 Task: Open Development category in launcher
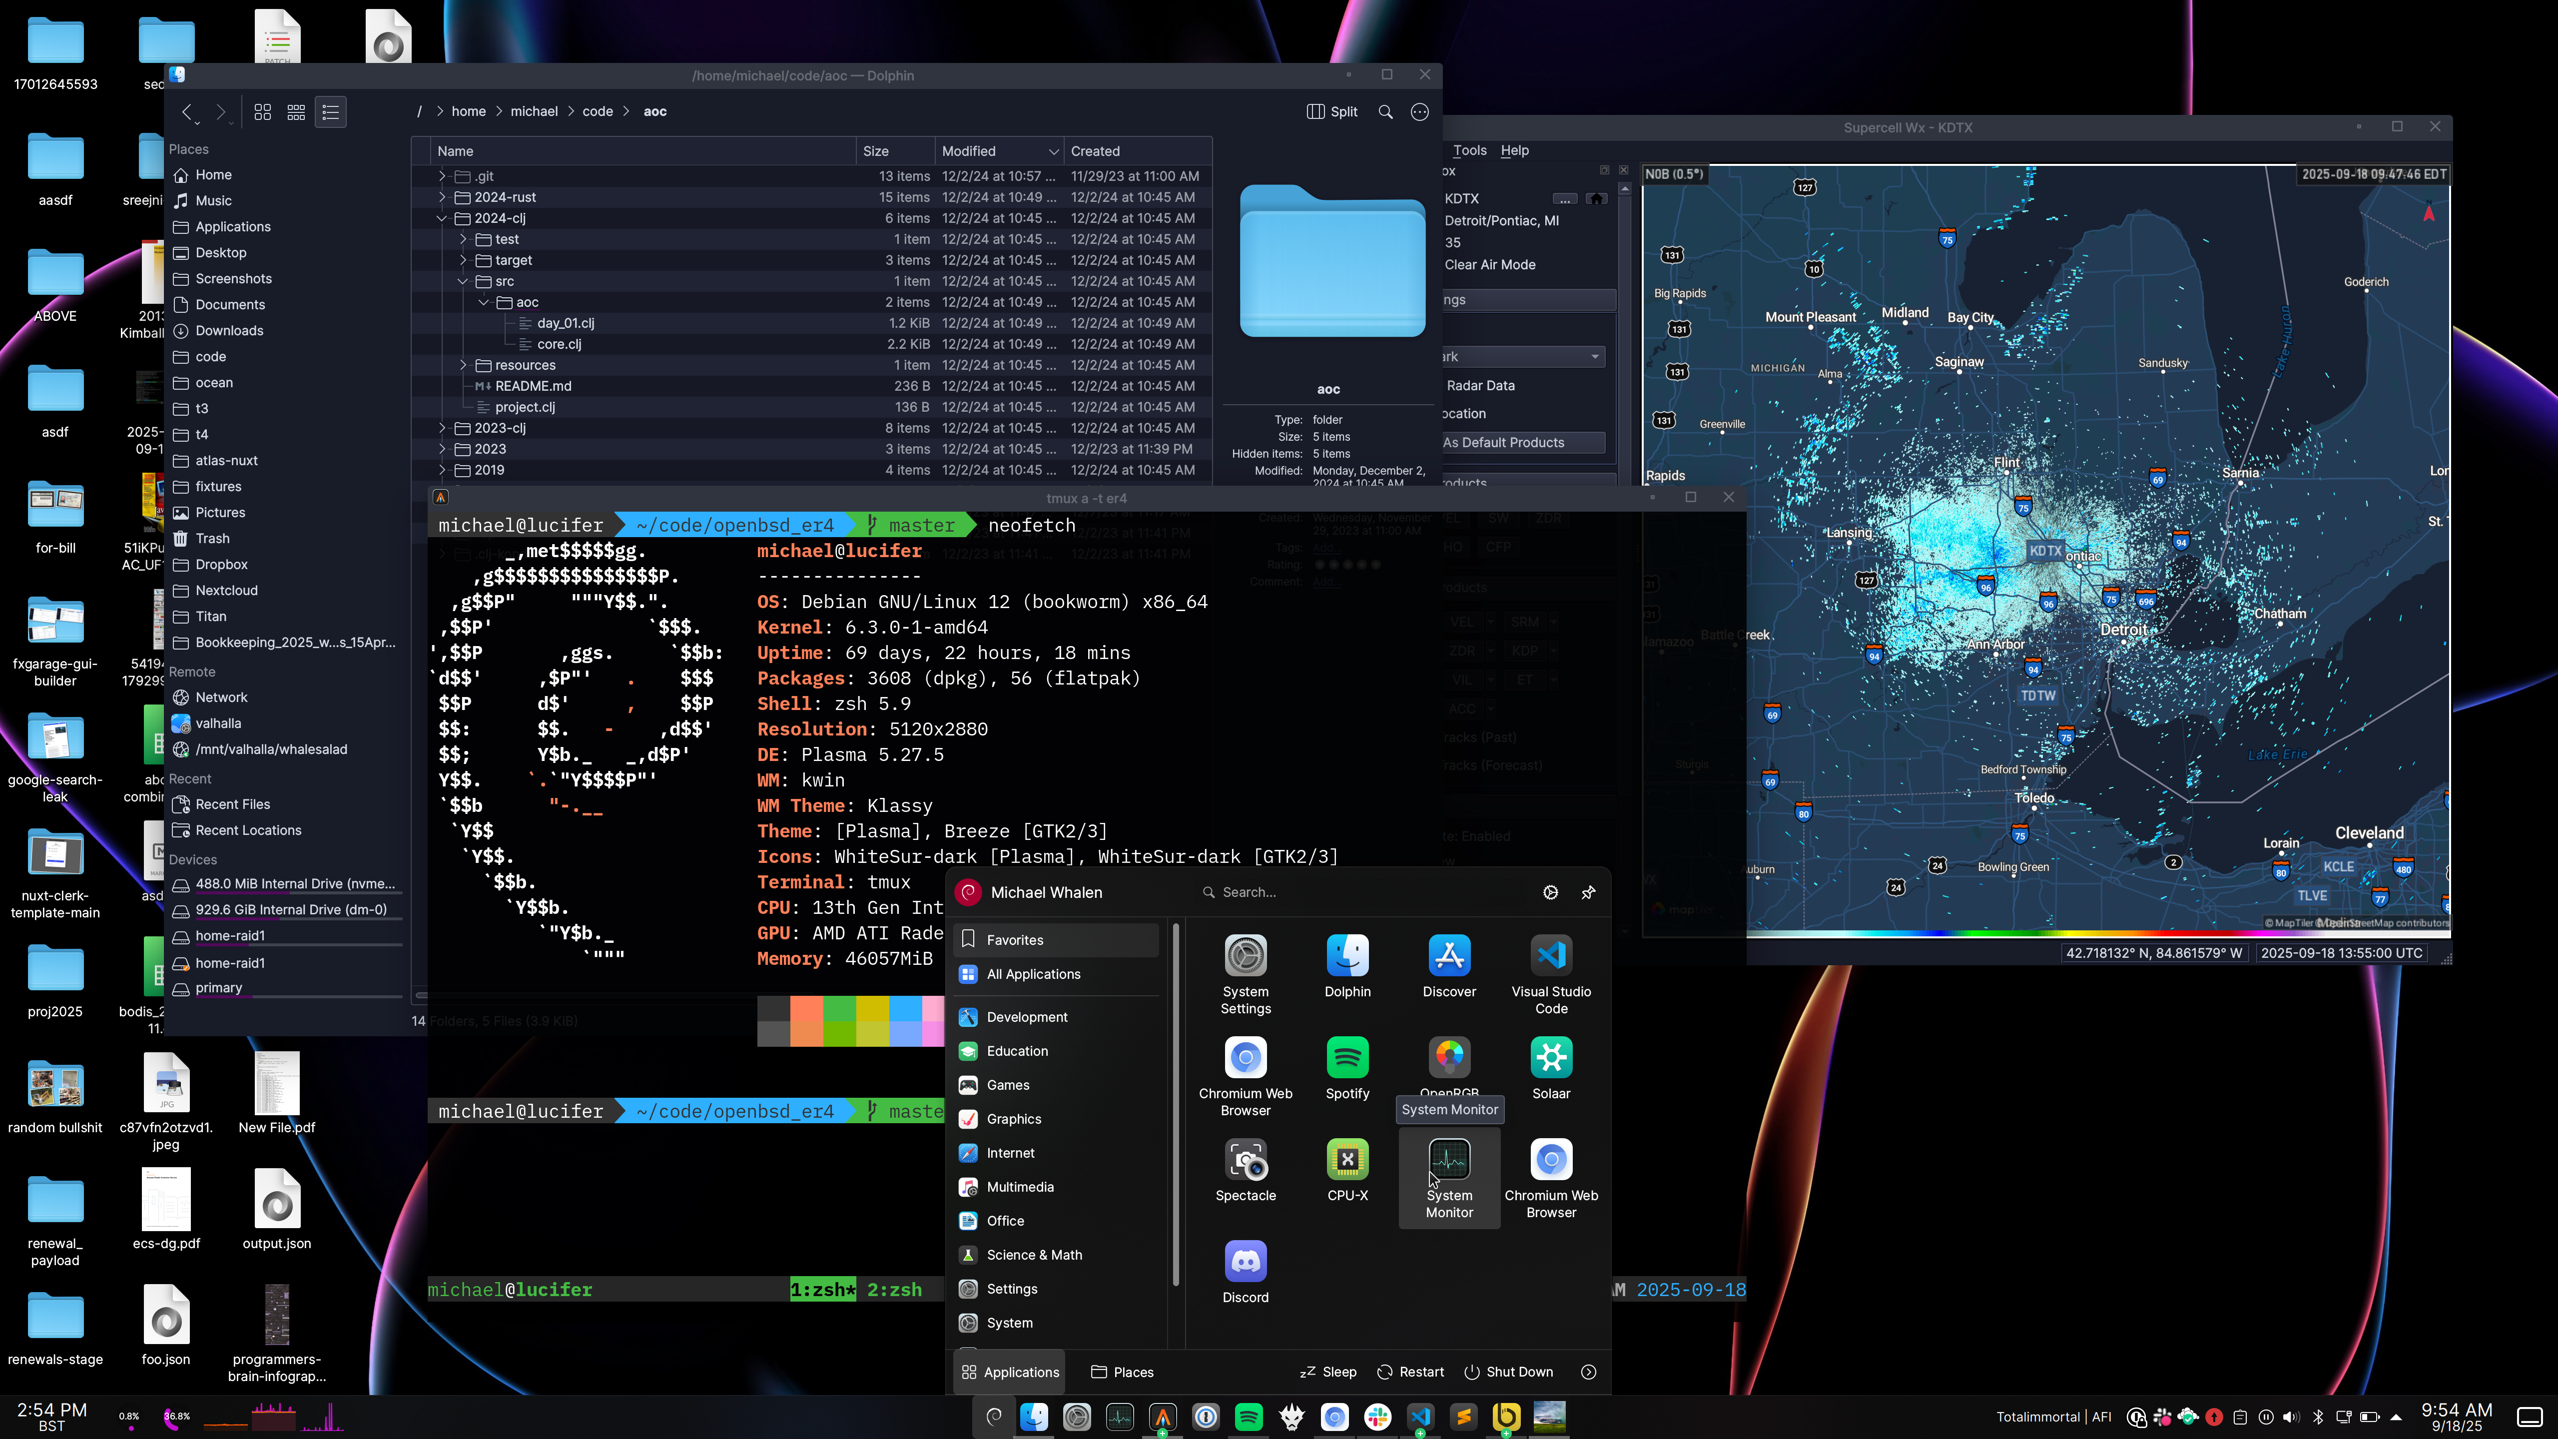[x=1057, y=1017]
